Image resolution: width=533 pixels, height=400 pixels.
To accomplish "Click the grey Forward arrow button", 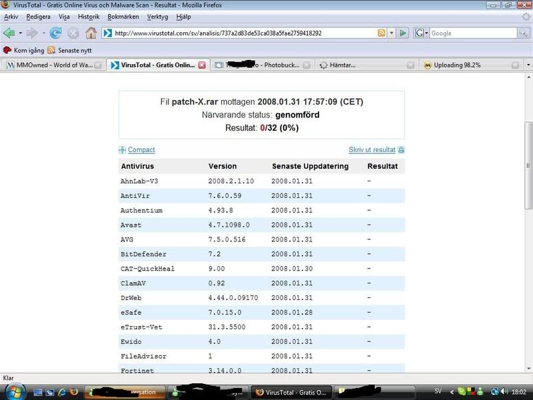I will [x=32, y=33].
